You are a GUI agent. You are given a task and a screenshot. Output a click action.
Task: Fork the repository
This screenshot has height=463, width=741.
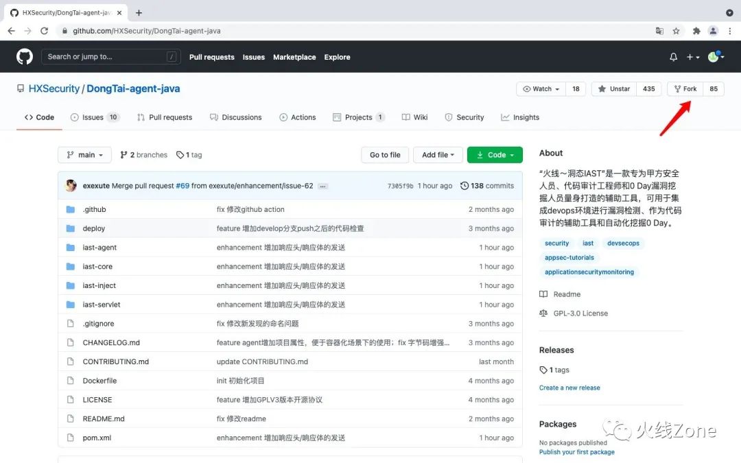point(685,88)
